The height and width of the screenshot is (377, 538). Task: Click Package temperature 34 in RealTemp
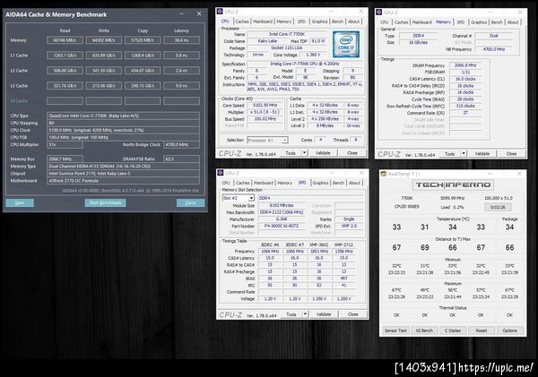[509, 227]
